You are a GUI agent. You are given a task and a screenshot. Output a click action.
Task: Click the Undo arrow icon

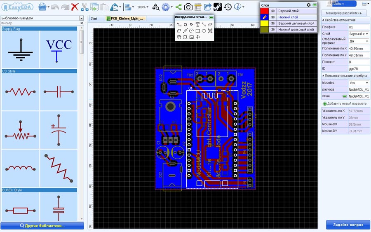click(55, 7)
